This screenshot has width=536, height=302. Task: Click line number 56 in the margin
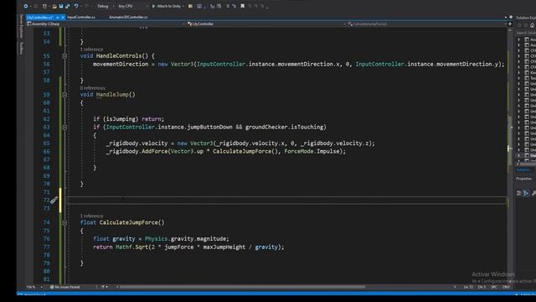(47, 64)
